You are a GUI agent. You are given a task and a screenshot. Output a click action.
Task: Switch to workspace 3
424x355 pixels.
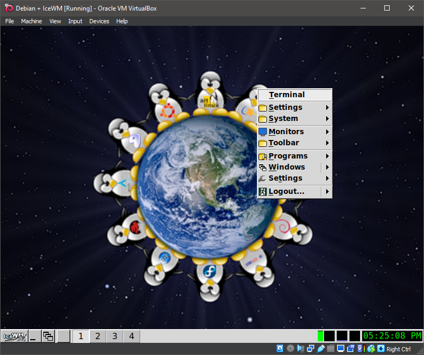(115, 336)
